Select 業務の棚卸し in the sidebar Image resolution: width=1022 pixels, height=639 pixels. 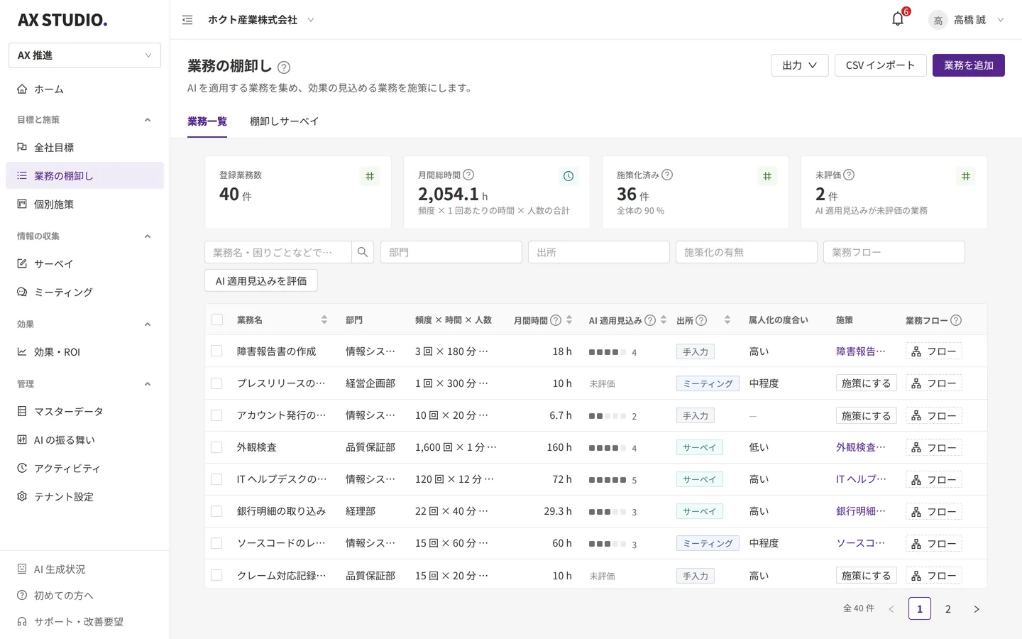tap(84, 175)
